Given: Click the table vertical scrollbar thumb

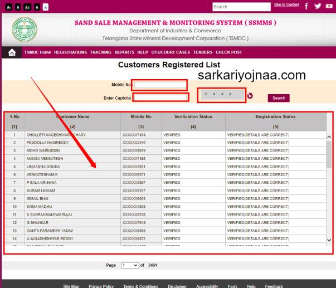Looking at the screenshot, I should click(329, 154).
